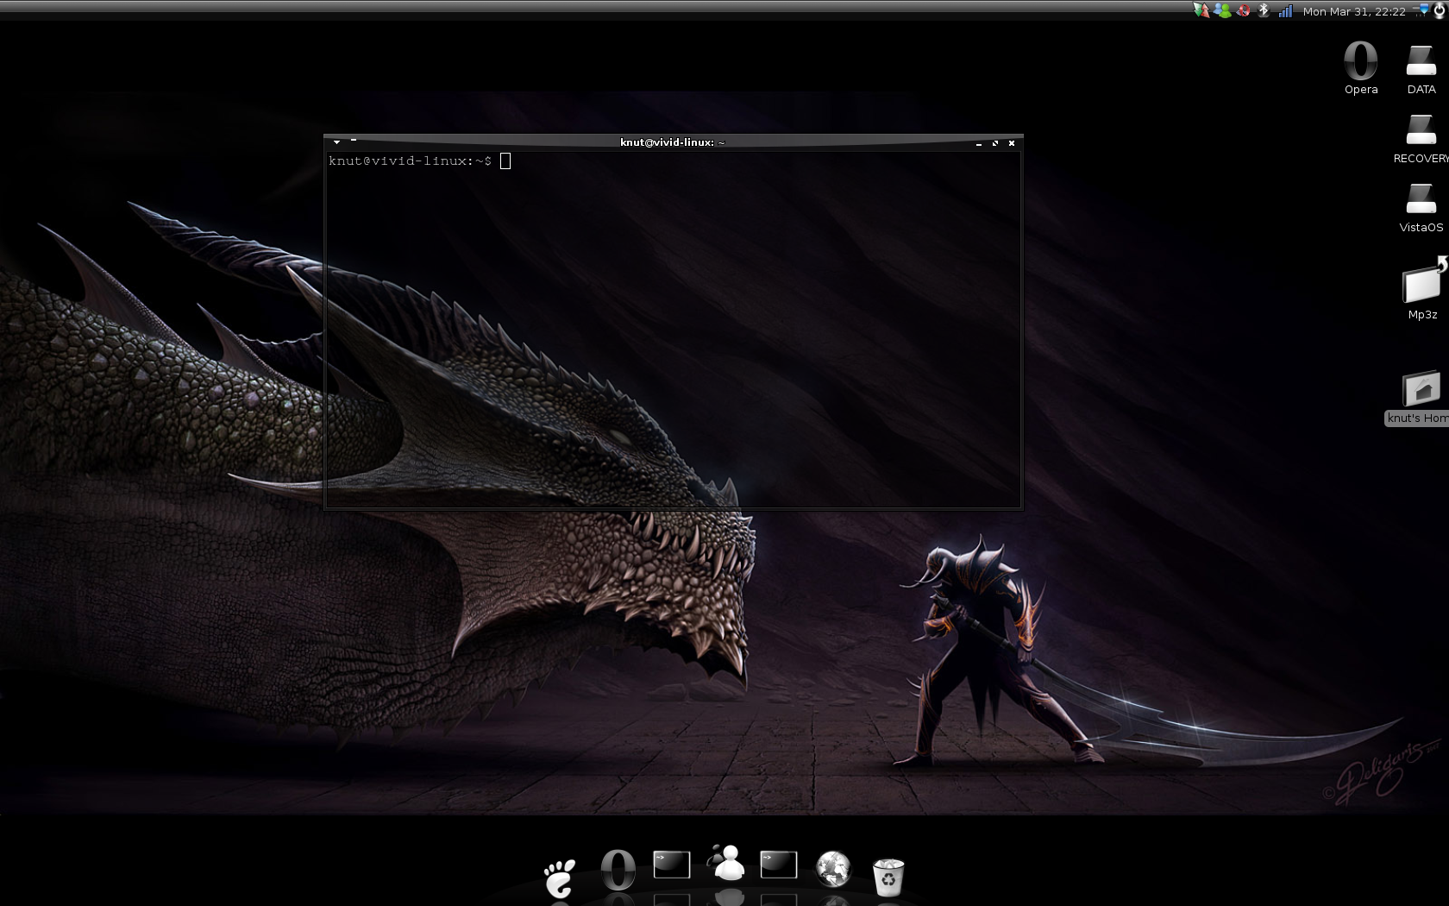Click the wireless signal bars indicator
The height and width of the screenshot is (906, 1449).
[1285, 10]
